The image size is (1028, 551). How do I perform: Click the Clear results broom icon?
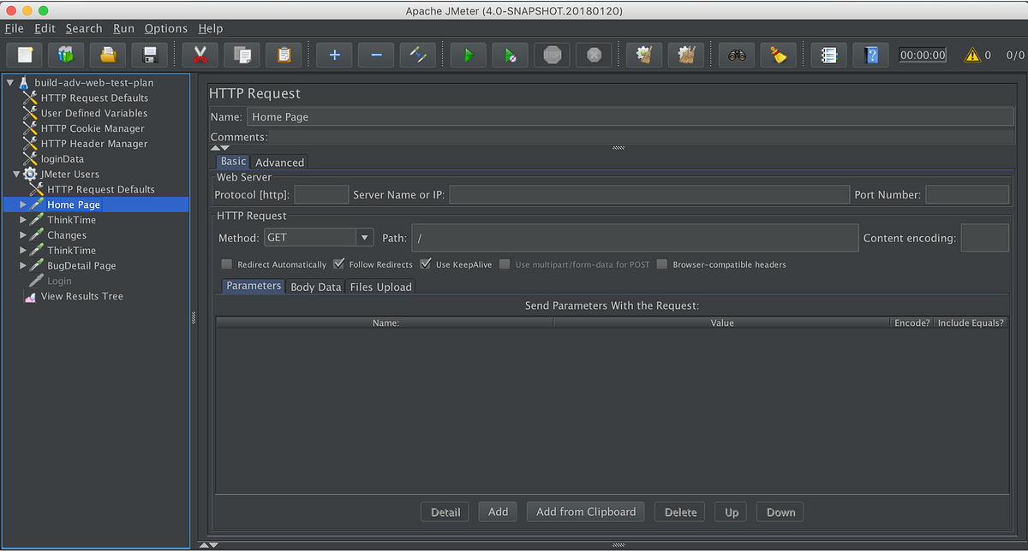(x=644, y=56)
